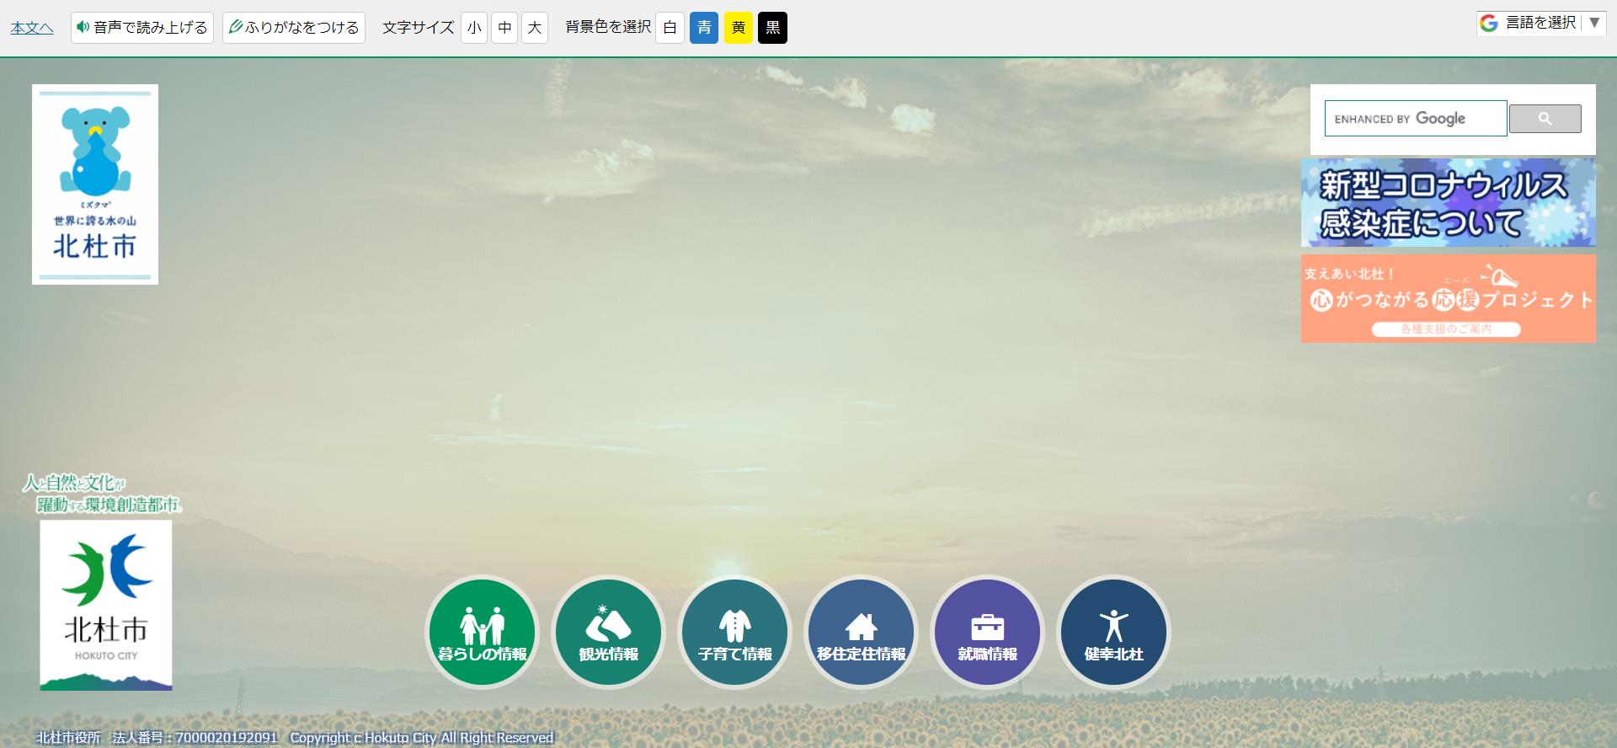1617x748 pixels.
Task: Open the 子育て情報 childcare circle icon
Action: pos(734,632)
